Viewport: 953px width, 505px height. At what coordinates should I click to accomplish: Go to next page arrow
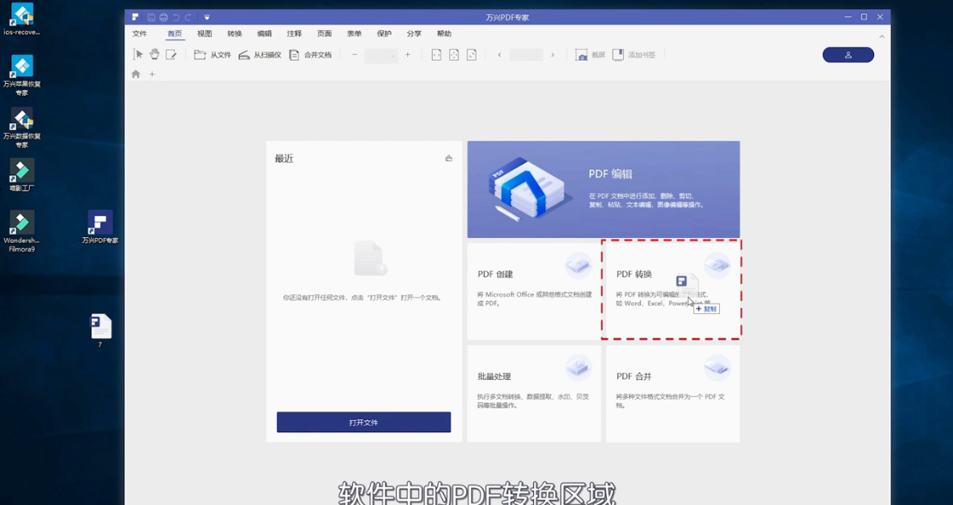[553, 55]
